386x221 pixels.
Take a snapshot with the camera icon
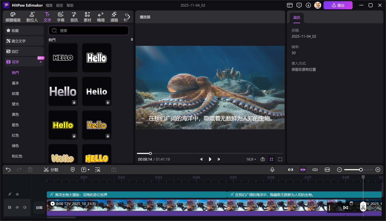pos(263,159)
